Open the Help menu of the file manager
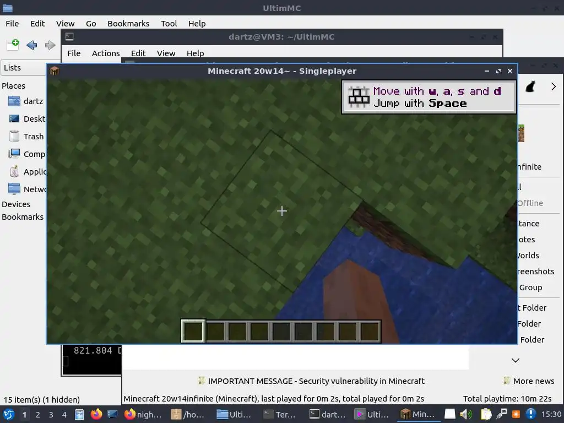This screenshot has width=564, height=423. click(x=197, y=23)
